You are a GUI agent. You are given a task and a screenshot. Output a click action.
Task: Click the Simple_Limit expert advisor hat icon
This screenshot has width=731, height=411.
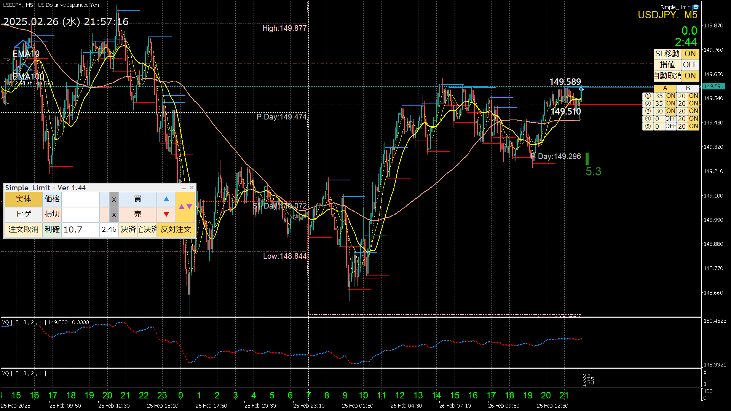pos(696,7)
